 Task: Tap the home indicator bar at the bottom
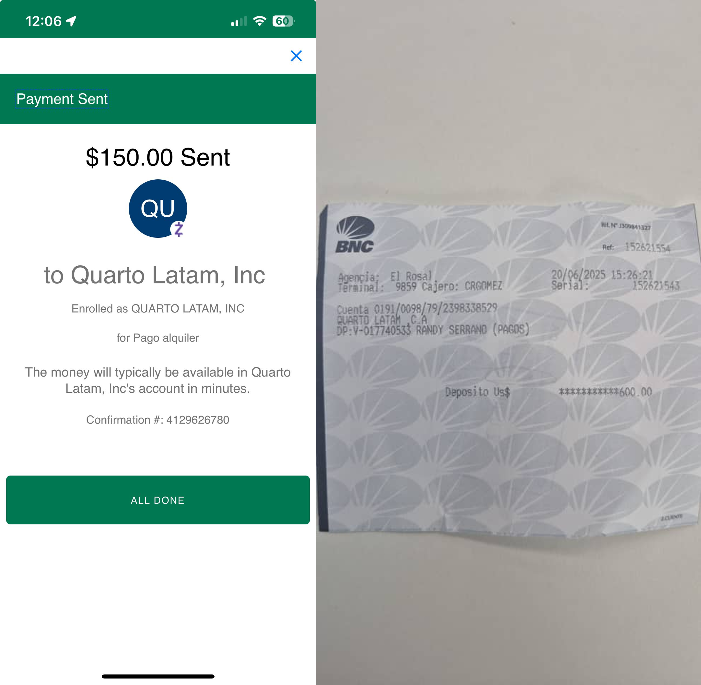click(158, 676)
